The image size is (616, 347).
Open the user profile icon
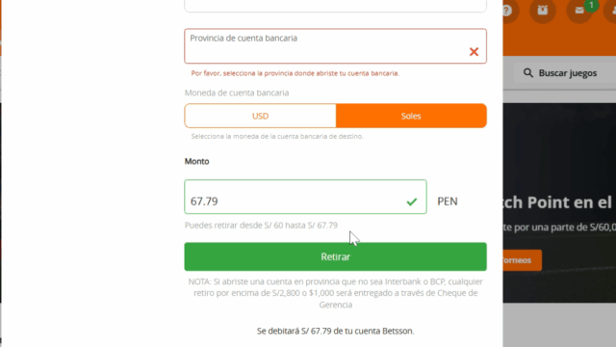[611, 11]
